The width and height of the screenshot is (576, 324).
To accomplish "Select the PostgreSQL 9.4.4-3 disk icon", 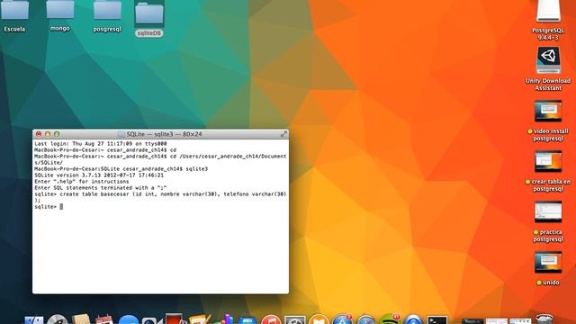I will point(548,11).
